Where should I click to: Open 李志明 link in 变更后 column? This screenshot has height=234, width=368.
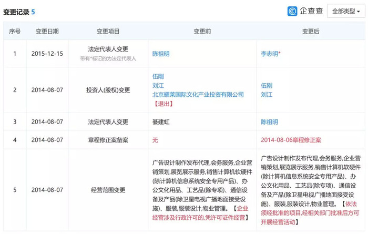coord(269,54)
